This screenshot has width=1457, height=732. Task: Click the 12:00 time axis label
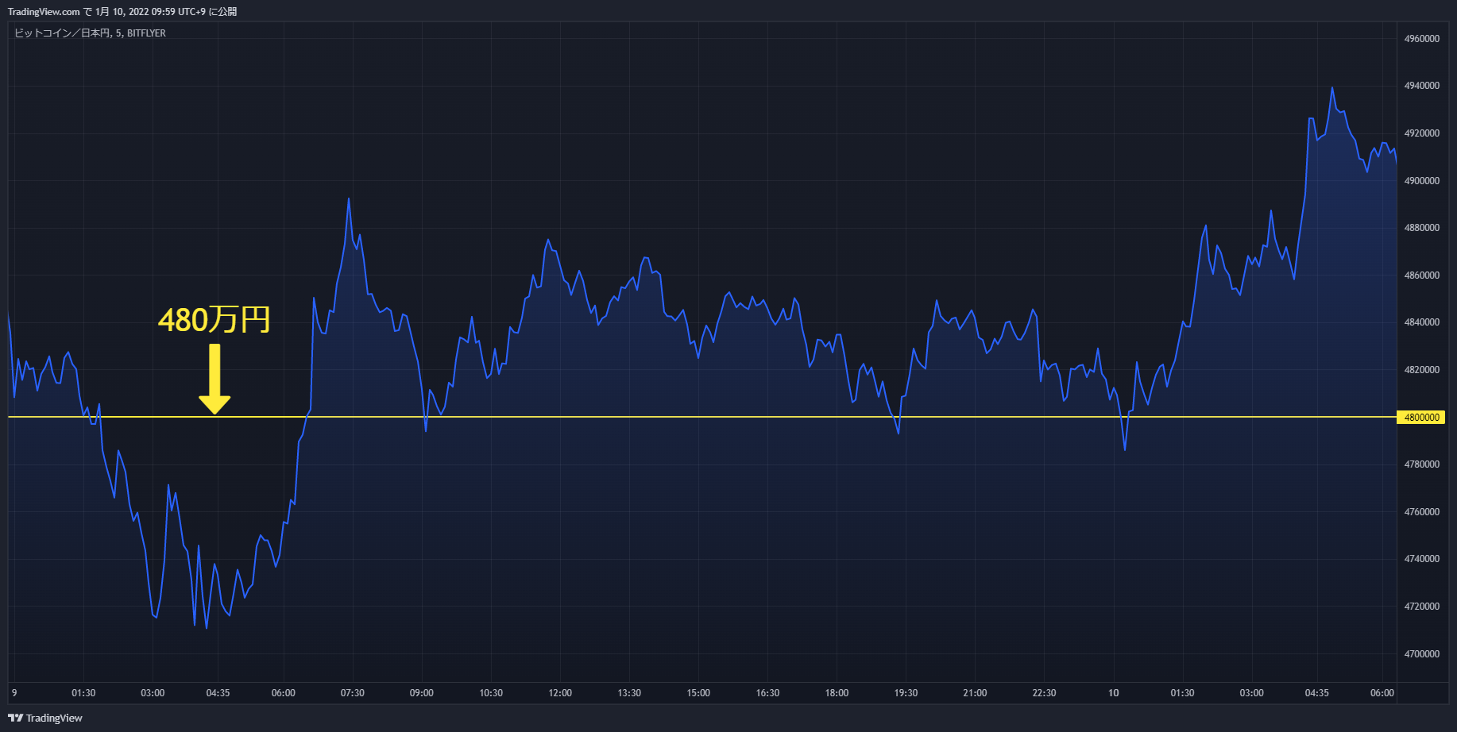pos(560,693)
